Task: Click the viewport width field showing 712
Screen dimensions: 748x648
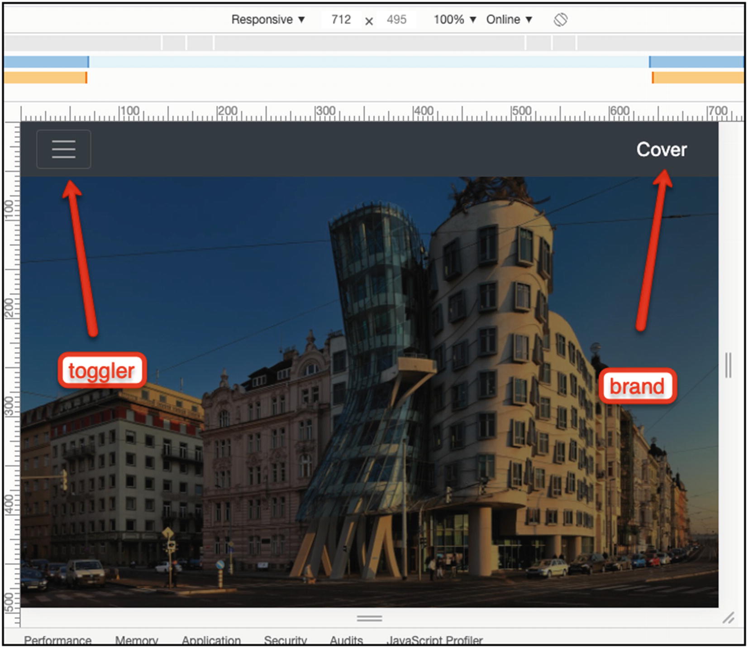Action: click(341, 19)
